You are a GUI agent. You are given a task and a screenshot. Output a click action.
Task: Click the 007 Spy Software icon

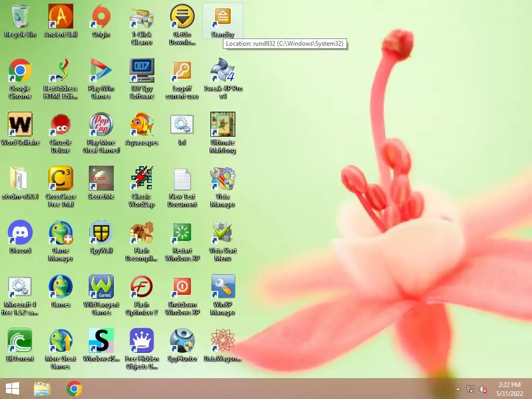(141, 70)
